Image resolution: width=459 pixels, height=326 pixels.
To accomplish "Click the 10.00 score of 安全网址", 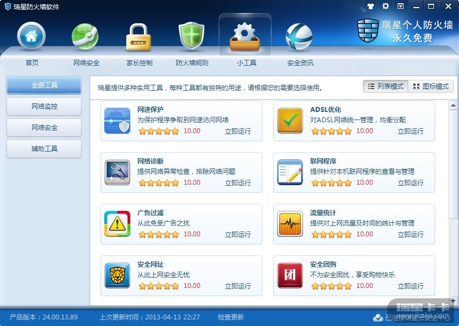I will (192, 286).
